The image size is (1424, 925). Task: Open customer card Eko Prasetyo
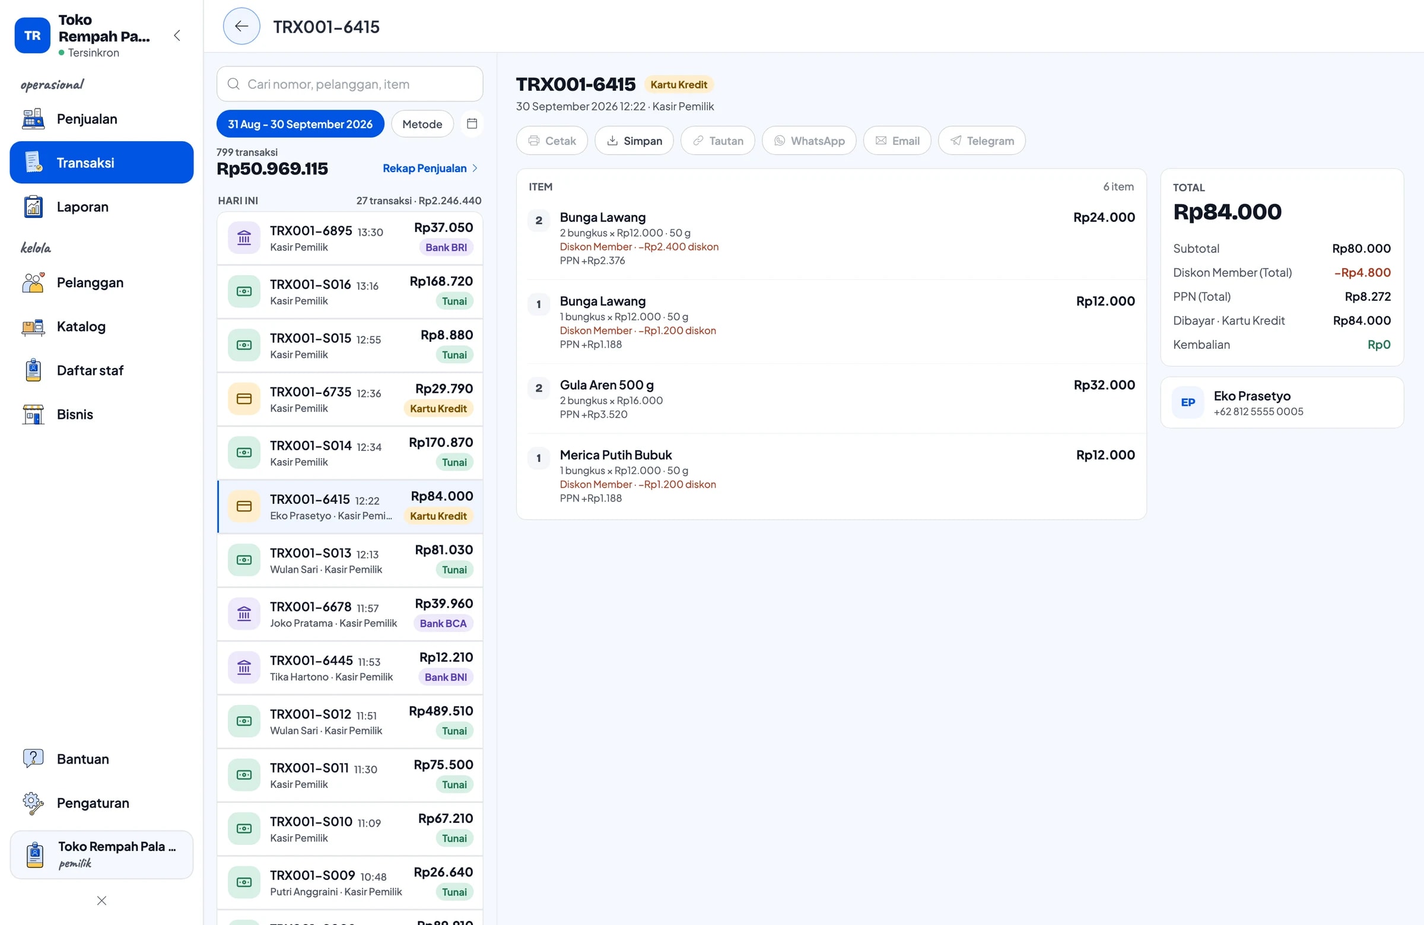1282,403
